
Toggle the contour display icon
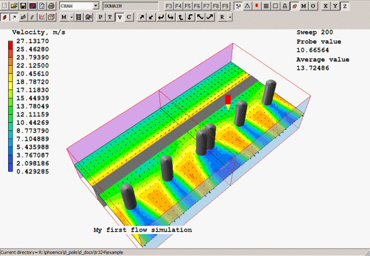(x=5, y=17)
